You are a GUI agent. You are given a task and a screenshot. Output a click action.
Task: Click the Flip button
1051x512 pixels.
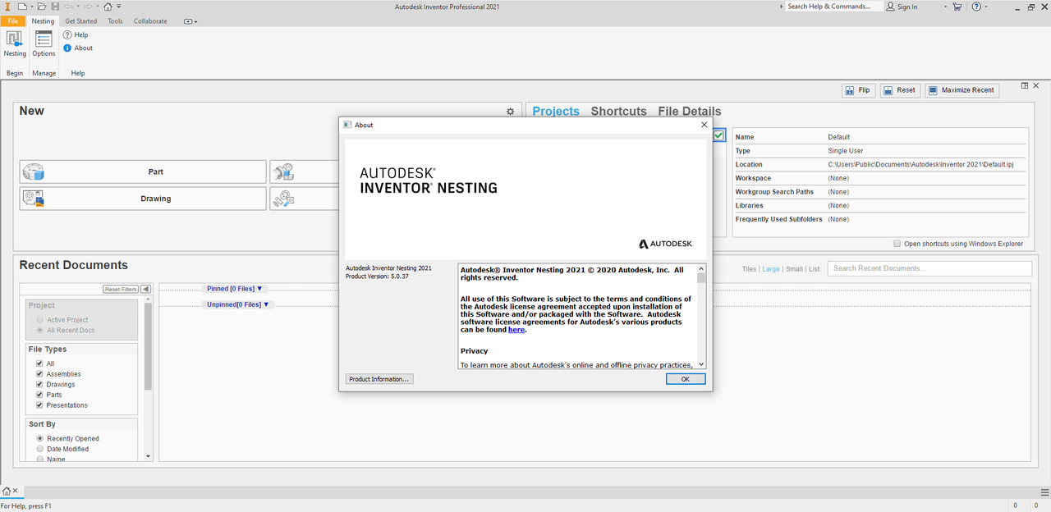click(x=859, y=90)
